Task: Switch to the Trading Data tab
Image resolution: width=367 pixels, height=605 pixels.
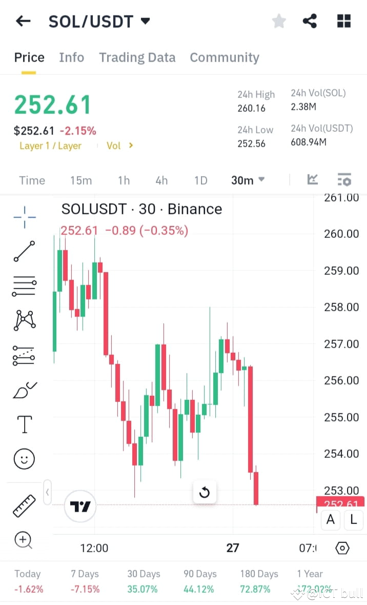Action: [x=137, y=57]
